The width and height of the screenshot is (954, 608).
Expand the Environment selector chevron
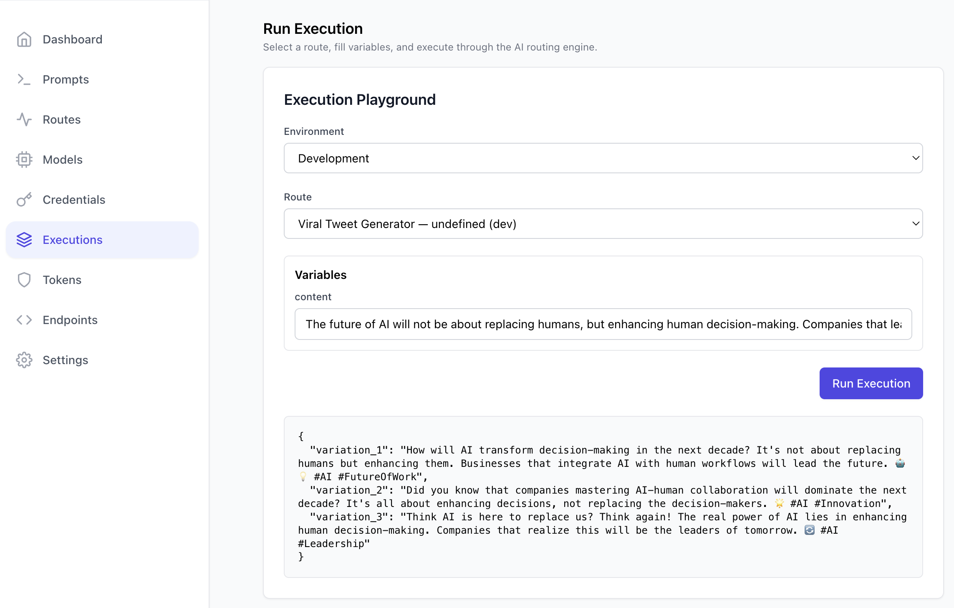pyautogui.click(x=915, y=158)
